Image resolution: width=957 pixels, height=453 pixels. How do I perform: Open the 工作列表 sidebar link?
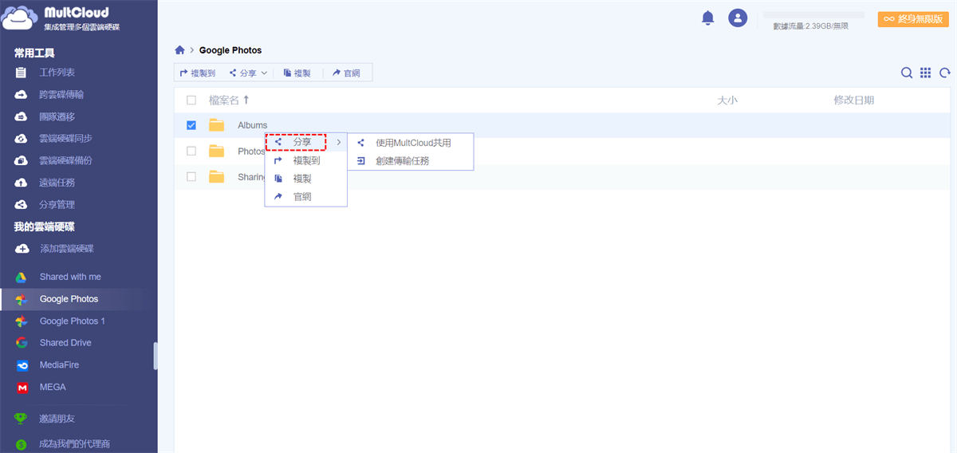pyautogui.click(x=57, y=73)
